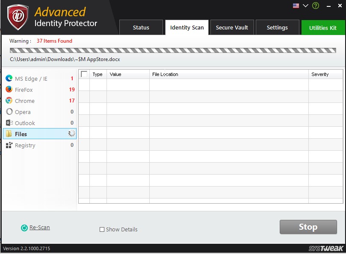Click the Files folder icon
The image size is (346, 254).
[9, 134]
